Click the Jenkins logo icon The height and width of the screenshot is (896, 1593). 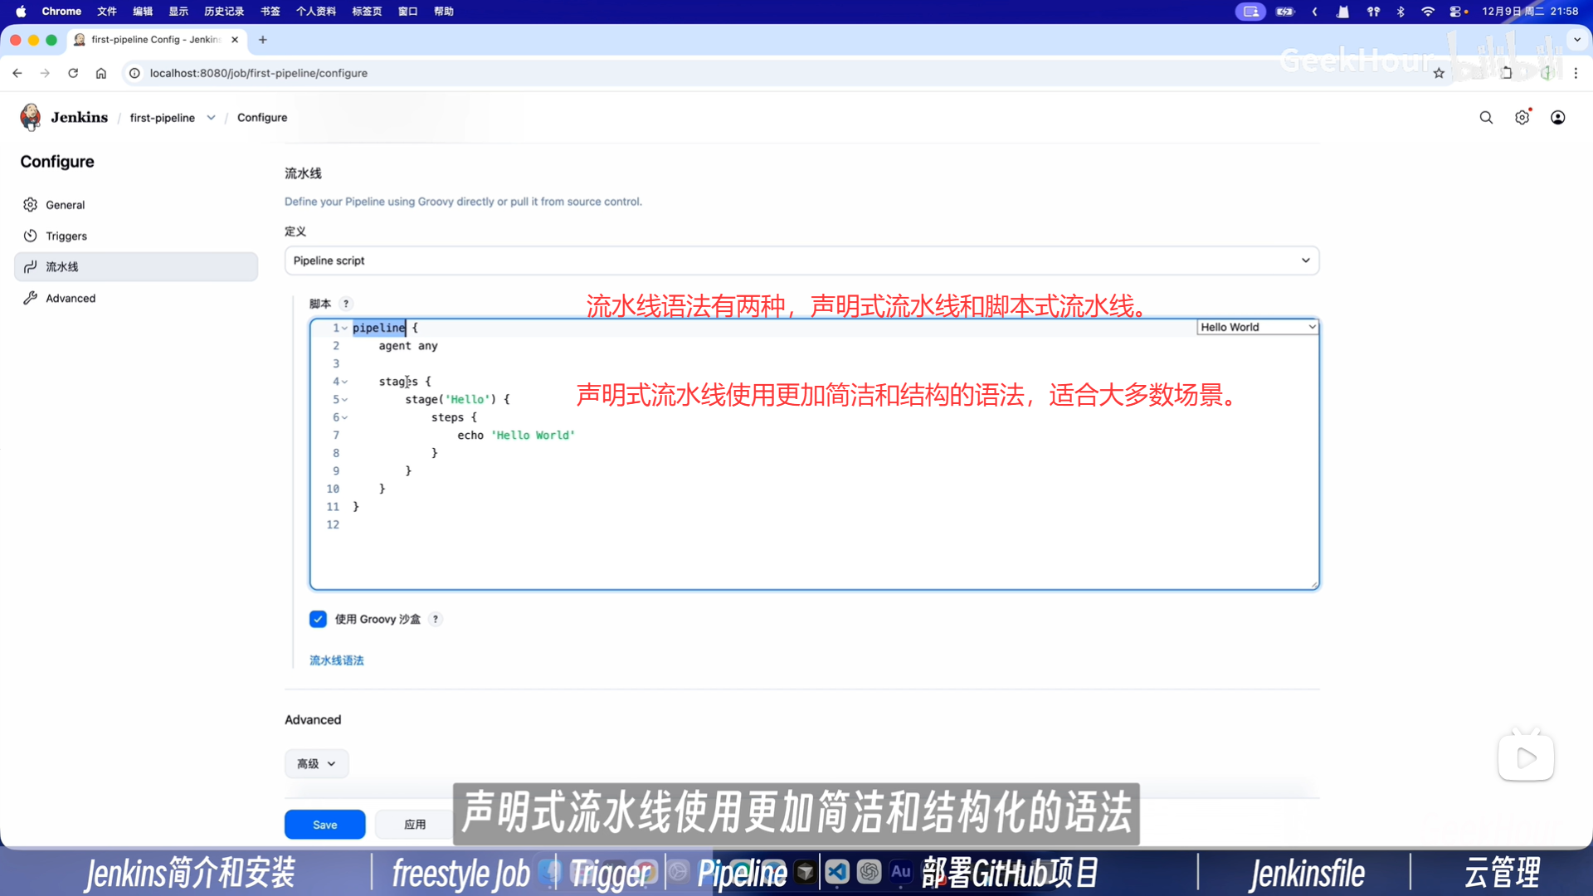[x=31, y=117]
